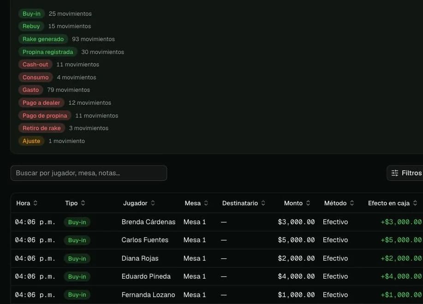
Task: Select the Pago a dealer badge
Action: click(x=41, y=103)
